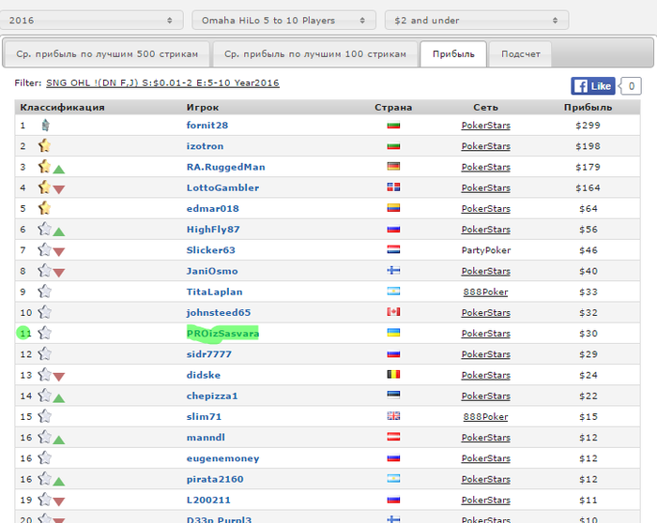The image size is (657, 523).
Task: Open the Подсчет tab
Action: [520, 54]
